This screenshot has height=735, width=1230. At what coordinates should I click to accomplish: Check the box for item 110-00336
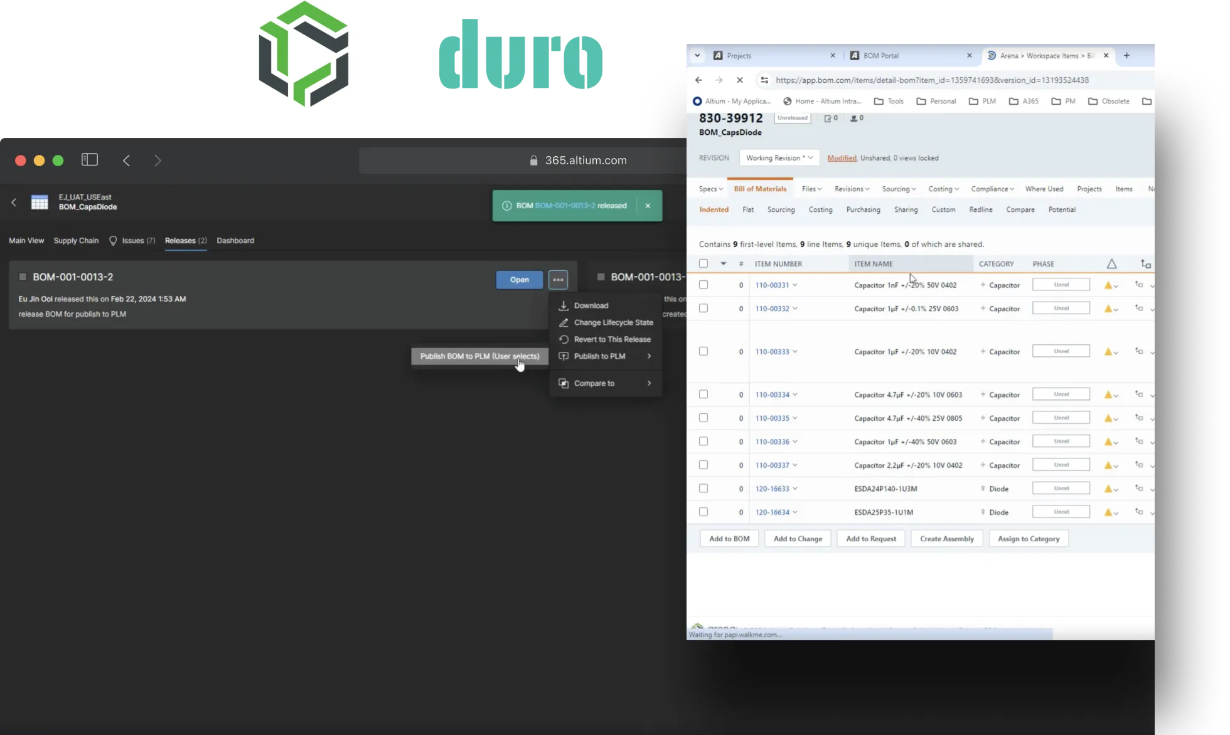[x=703, y=442]
